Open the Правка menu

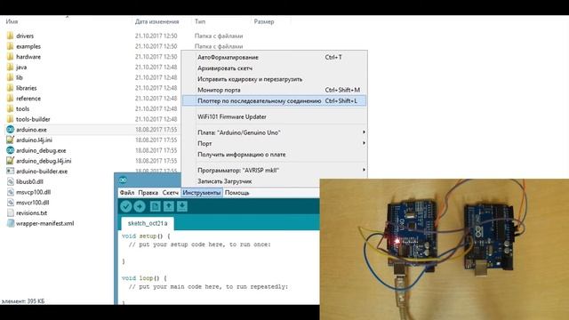148,193
